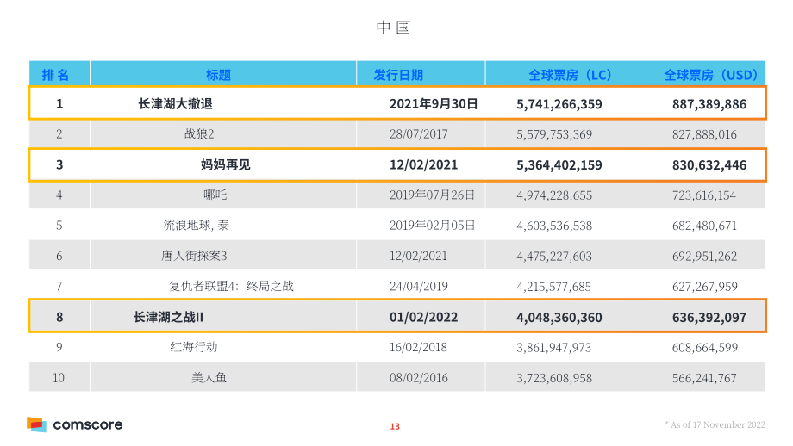
Task: Select the date 12/02/2021 in 唐人街探案3 row
Action: [418, 256]
